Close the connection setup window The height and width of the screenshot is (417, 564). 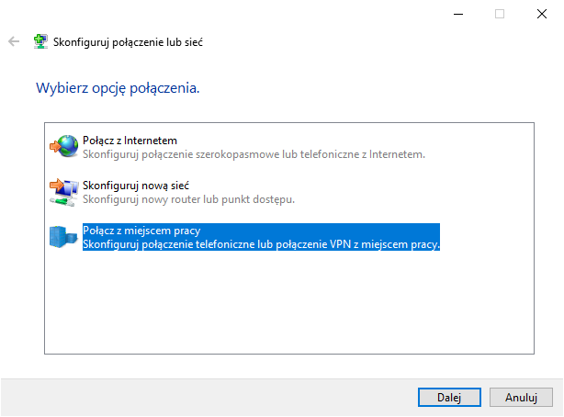[x=542, y=14]
